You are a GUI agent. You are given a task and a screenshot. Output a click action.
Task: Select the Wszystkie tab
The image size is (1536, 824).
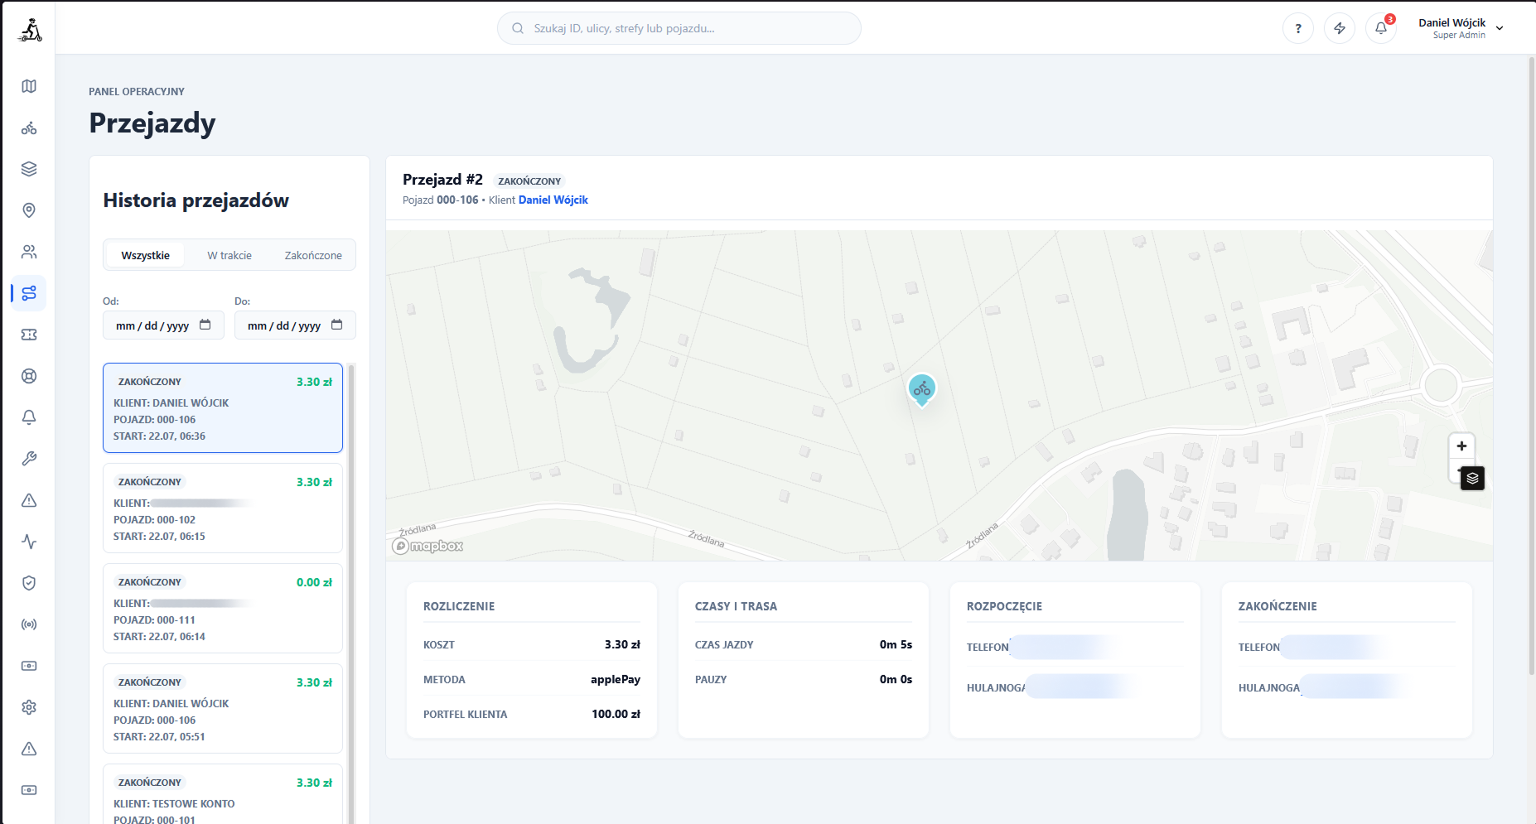coord(146,255)
